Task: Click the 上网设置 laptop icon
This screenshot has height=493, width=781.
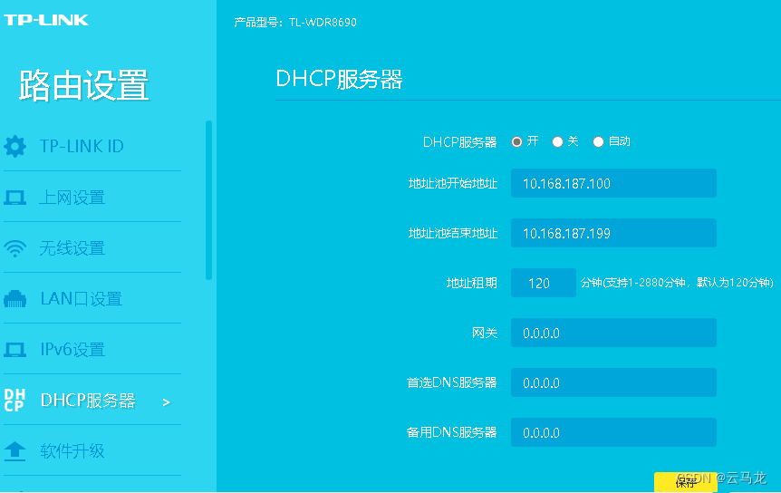Action: coord(14,198)
